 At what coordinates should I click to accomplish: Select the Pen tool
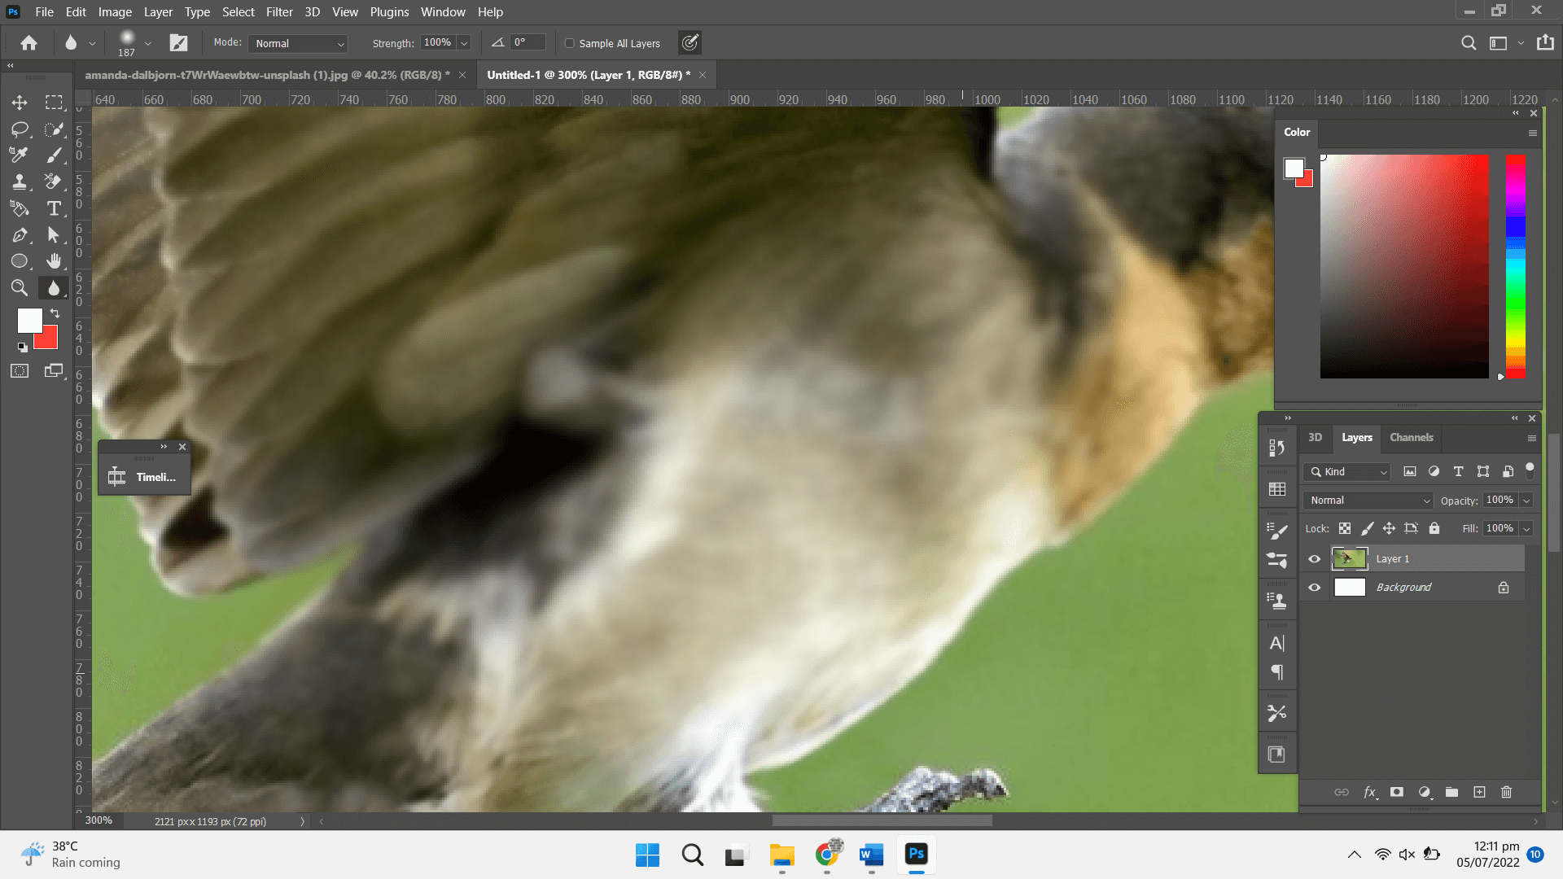click(20, 235)
